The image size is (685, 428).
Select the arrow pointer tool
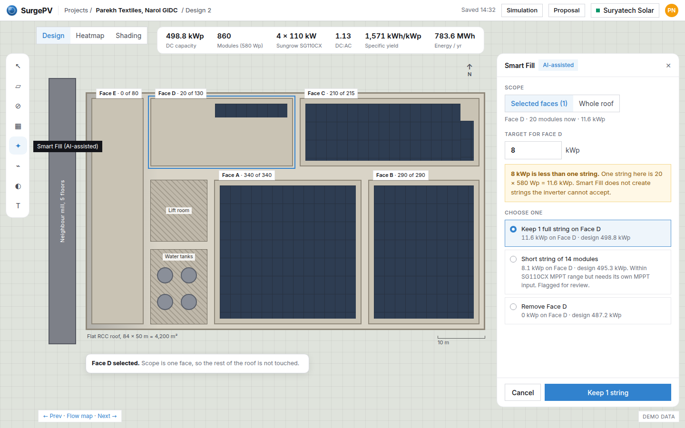coord(18,66)
